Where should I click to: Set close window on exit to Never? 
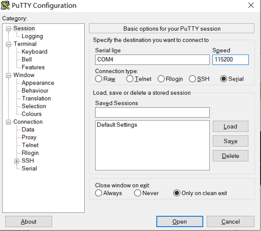tap(138, 193)
